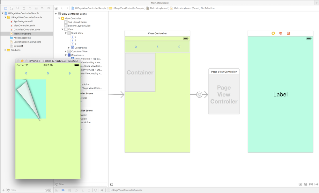Viewport: 319px width, 193px height.
Task: Click the First Responder cube icon
Action: pos(280,33)
